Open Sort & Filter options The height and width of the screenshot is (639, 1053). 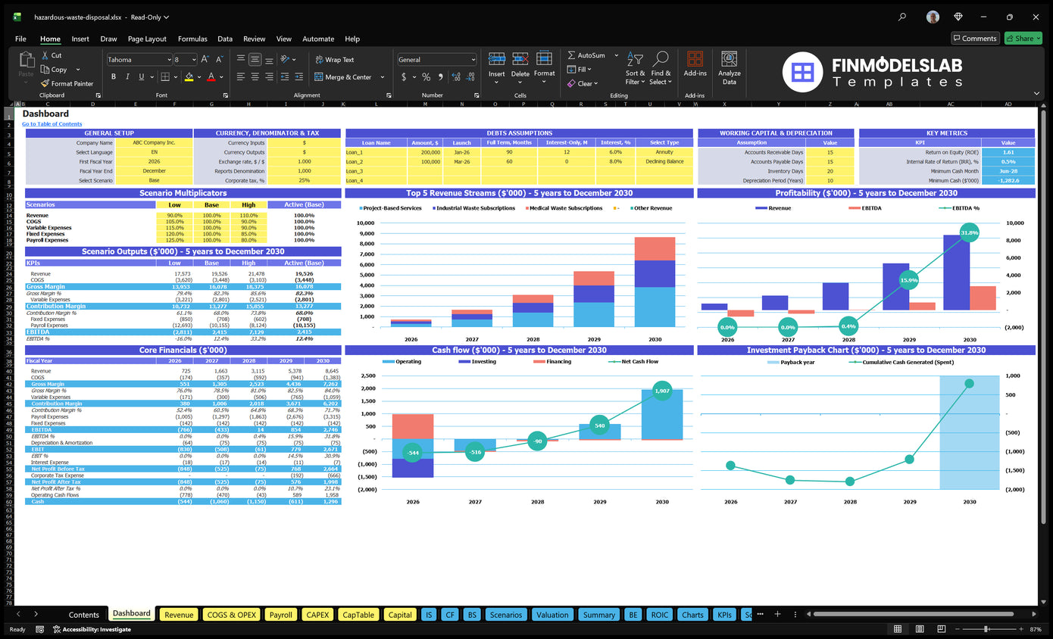click(x=635, y=68)
